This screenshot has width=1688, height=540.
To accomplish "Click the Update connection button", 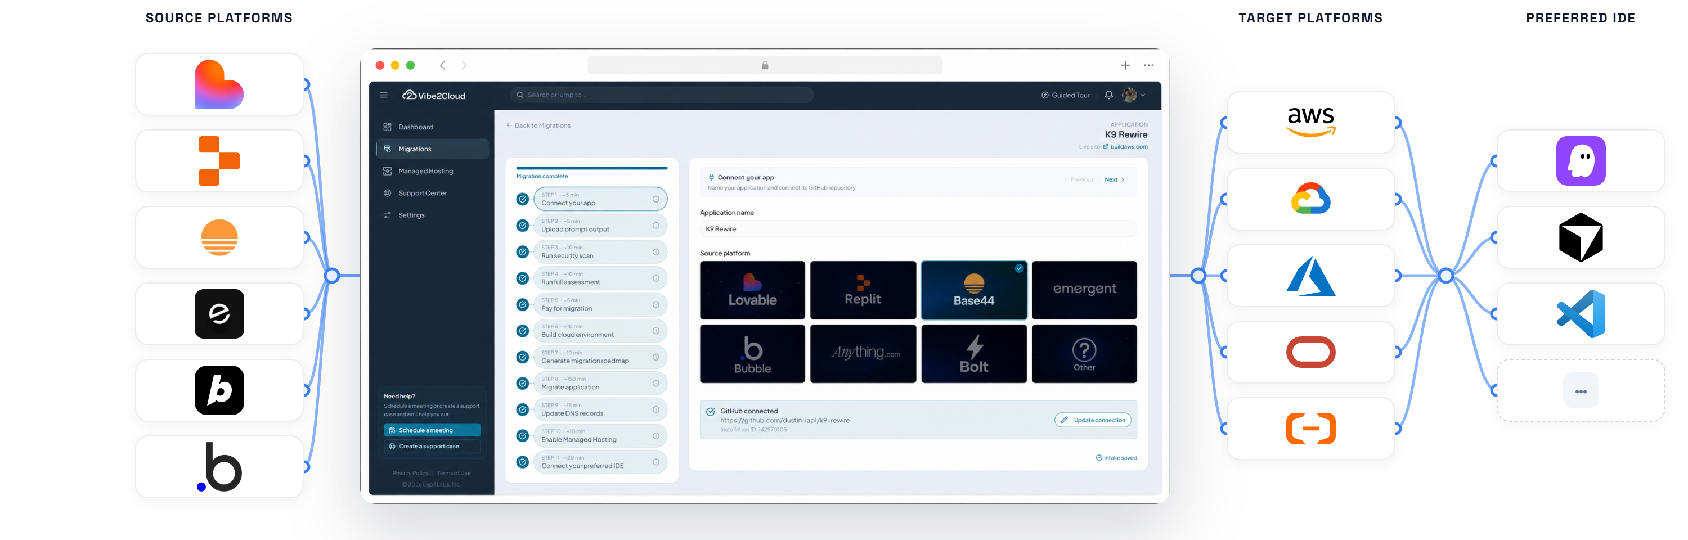I will click(1093, 420).
